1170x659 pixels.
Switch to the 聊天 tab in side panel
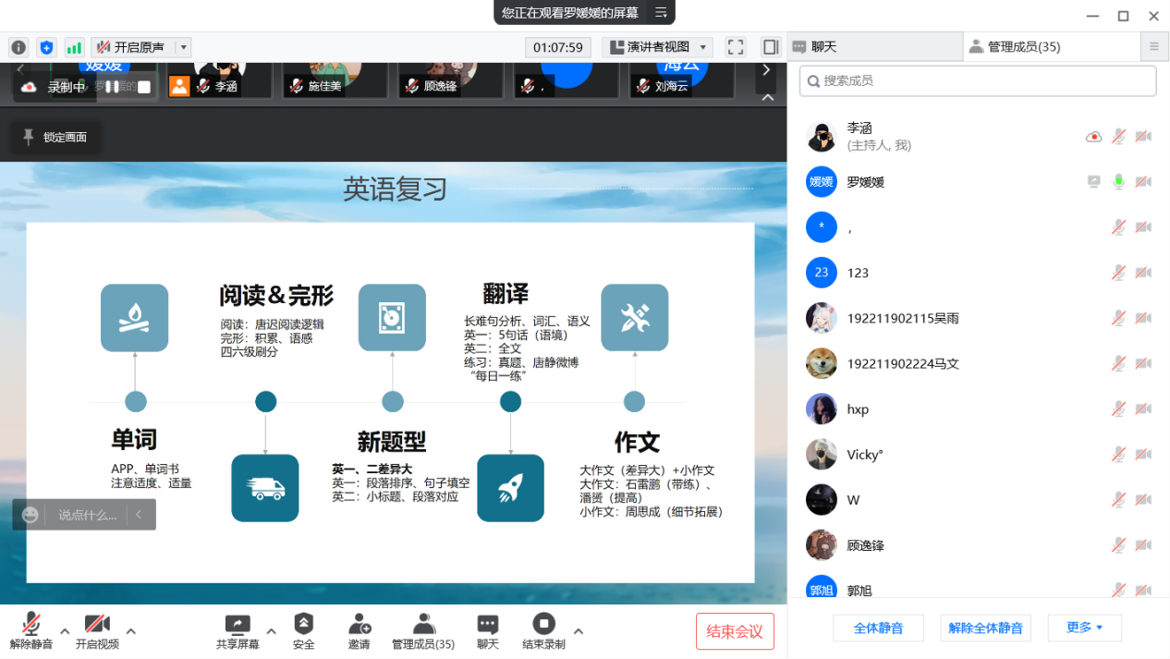873,47
